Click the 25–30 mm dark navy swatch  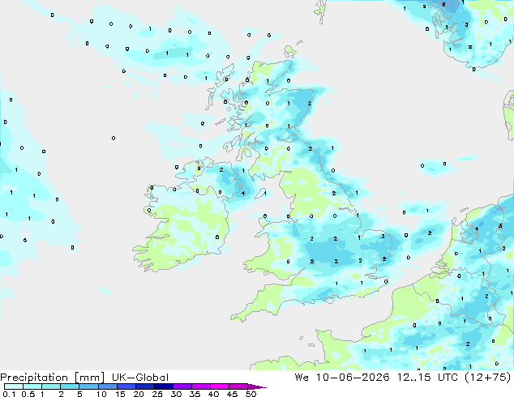(163, 386)
